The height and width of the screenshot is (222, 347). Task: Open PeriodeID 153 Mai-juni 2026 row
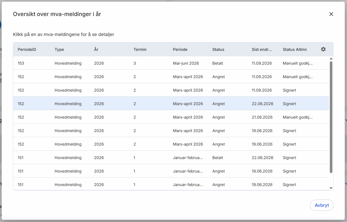pyautogui.click(x=171, y=63)
